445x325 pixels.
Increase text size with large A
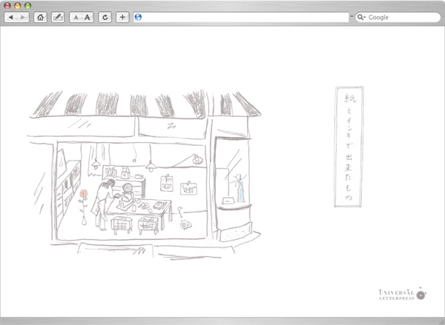[x=88, y=17]
